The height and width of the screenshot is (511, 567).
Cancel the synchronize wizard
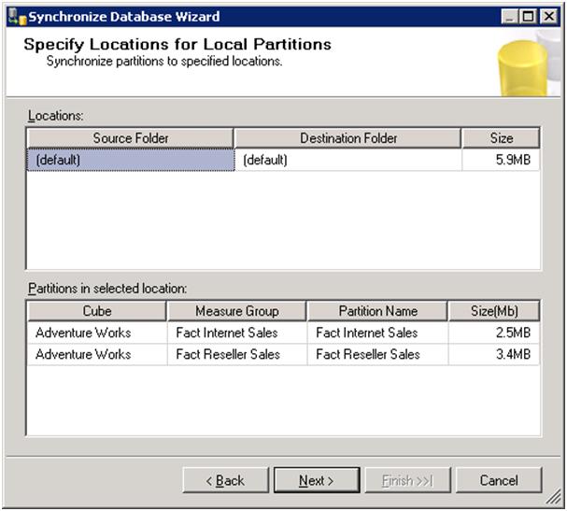(499, 480)
